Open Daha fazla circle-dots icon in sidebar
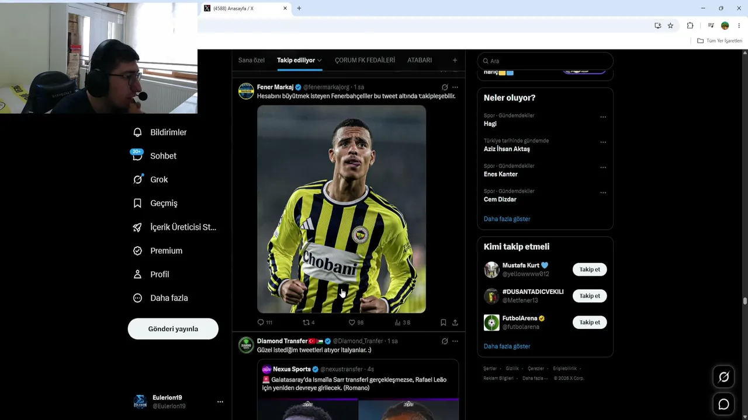 pyautogui.click(x=137, y=298)
